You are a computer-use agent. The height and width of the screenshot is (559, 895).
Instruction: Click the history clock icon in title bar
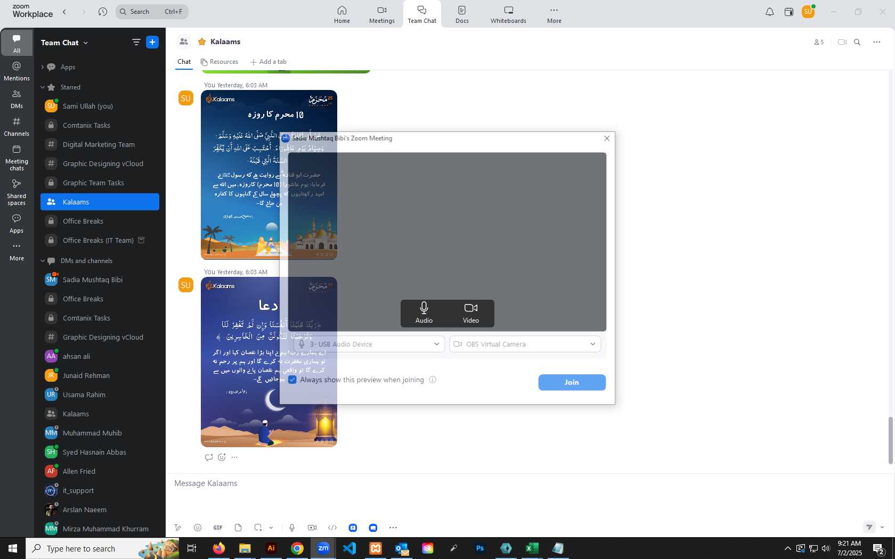click(103, 12)
